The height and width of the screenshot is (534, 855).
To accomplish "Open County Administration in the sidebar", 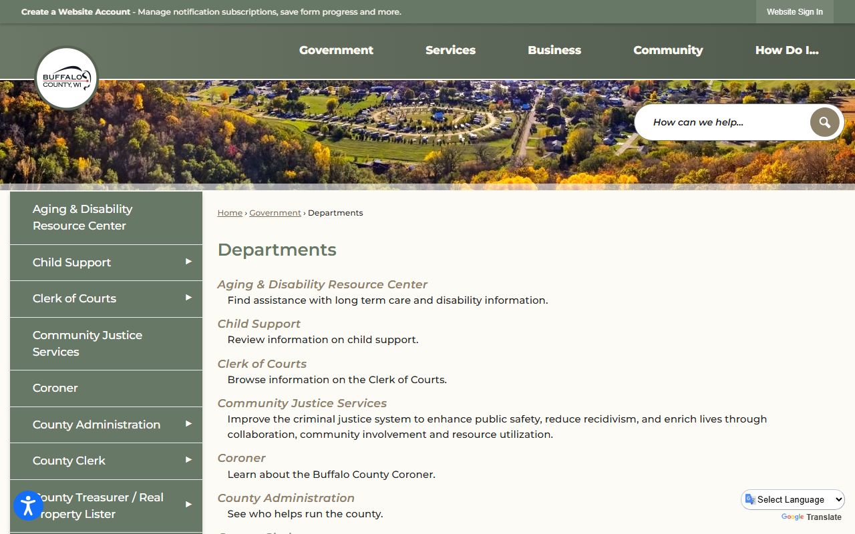I will click(x=106, y=425).
